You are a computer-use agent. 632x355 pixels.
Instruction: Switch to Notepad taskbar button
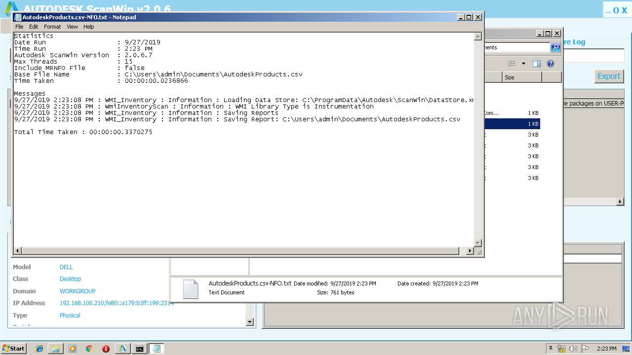[157, 349]
